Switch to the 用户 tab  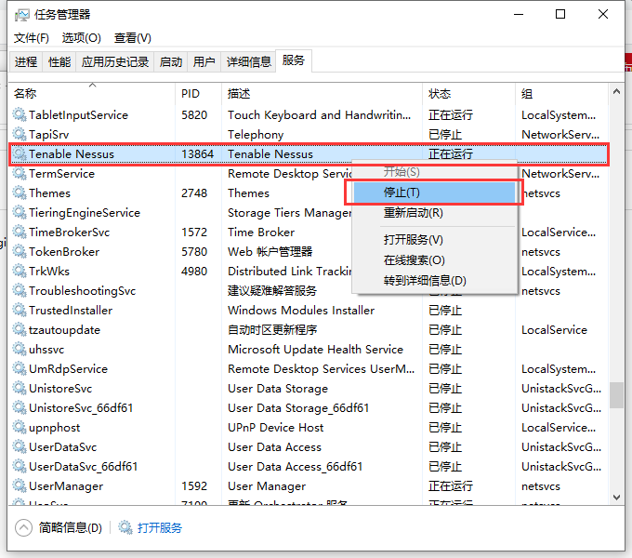[204, 62]
